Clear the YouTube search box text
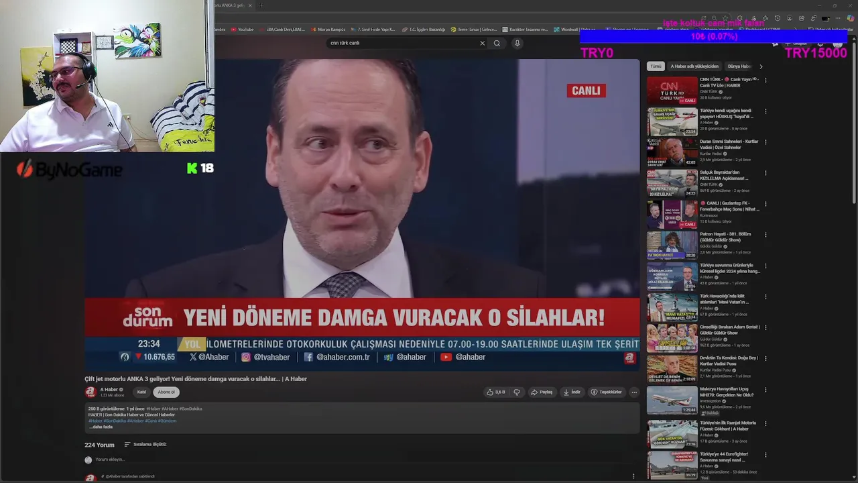858x483 pixels. click(482, 43)
